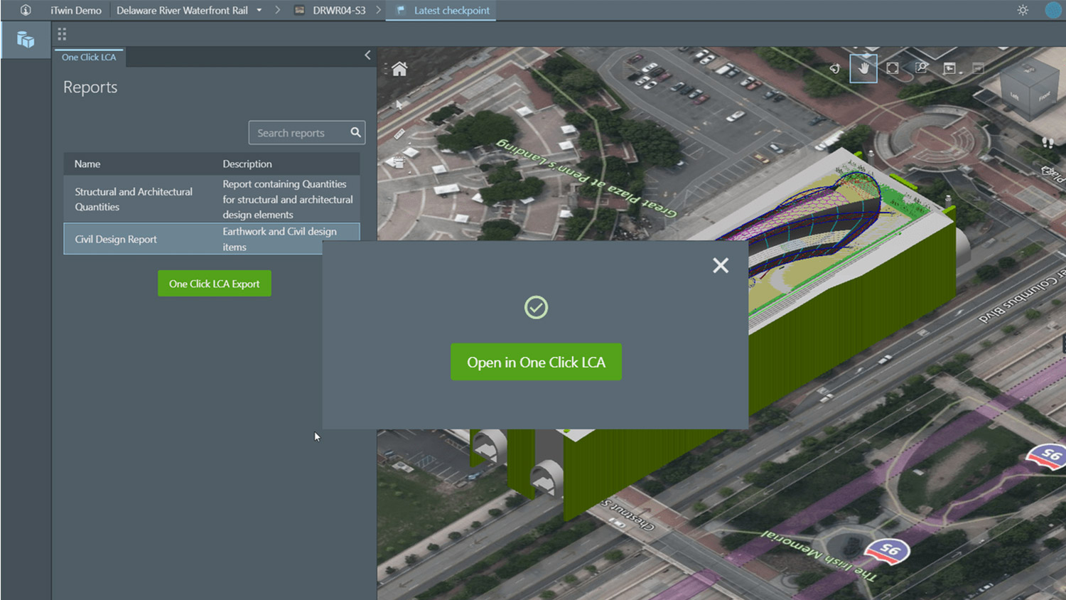Open the 3D models sidebar icon
Screen dimensions: 1066x600
26,40
